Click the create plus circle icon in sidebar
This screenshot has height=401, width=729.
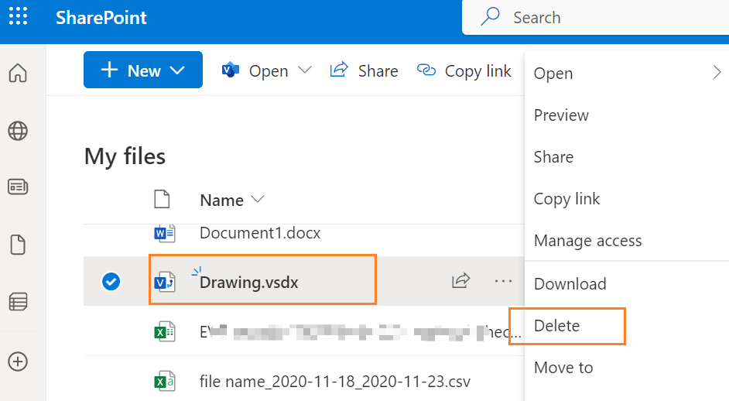pos(18,362)
